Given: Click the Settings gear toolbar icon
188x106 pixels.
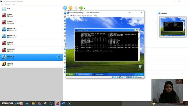Looking at the screenshot, I should 70,8.
